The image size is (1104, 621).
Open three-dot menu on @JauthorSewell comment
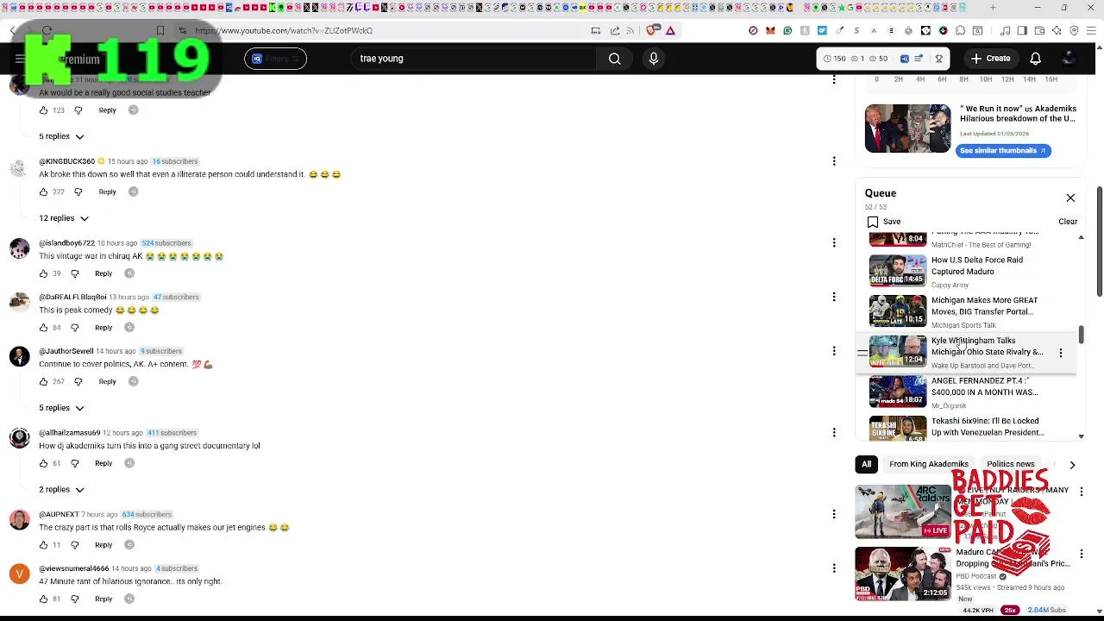pos(834,351)
